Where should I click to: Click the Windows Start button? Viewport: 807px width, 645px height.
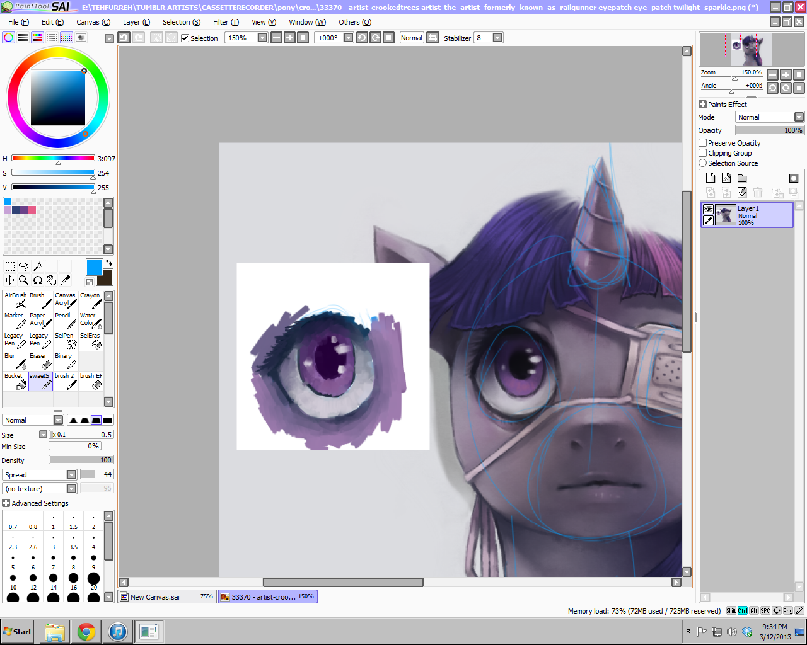click(x=18, y=631)
